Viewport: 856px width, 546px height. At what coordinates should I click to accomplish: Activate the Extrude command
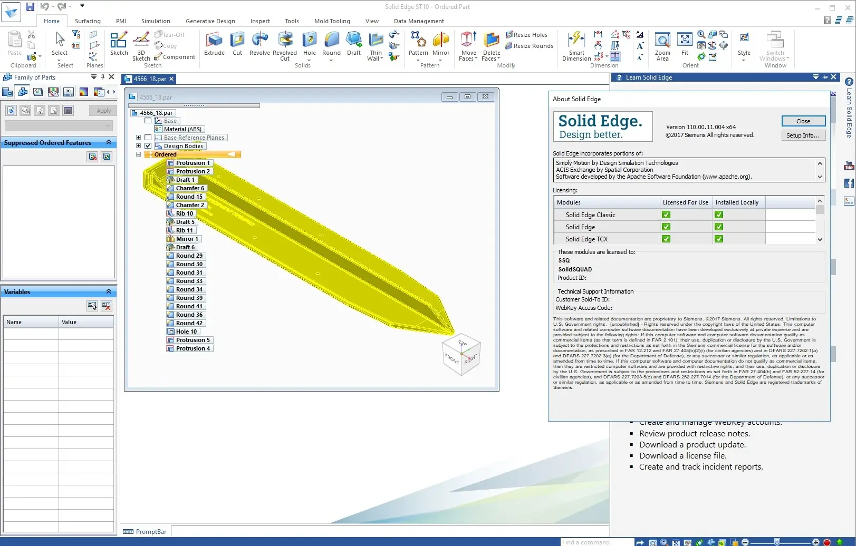(x=214, y=43)
